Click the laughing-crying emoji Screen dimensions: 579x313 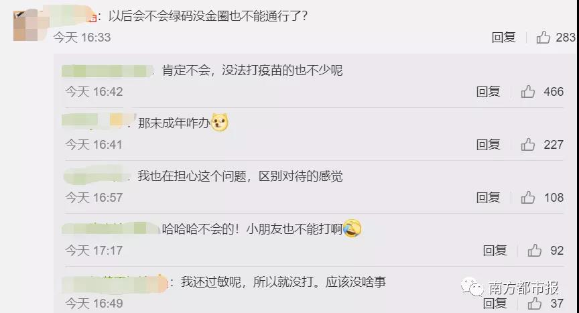point(352,229)
